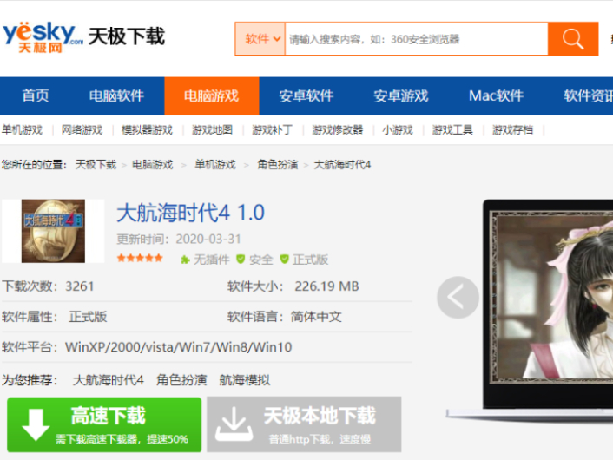Click the file size 226.19 MB
The height and width of the screenshot is (460, 613).
(326, 286)
